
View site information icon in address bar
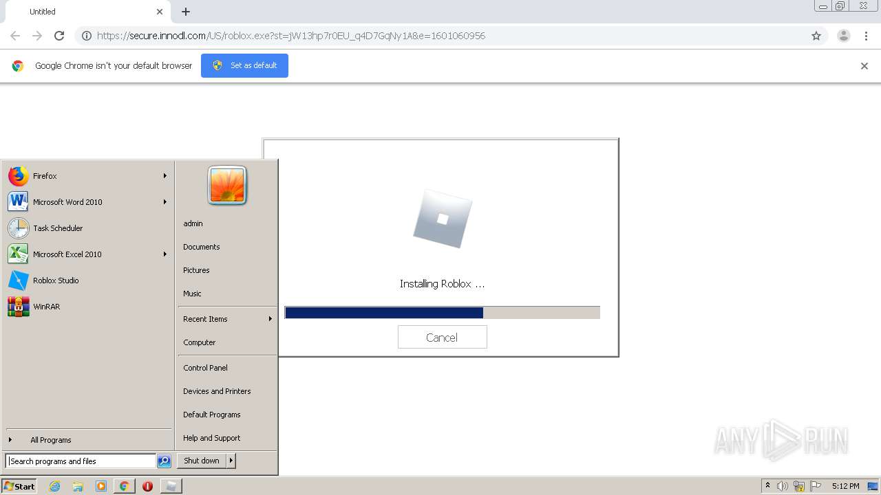87,36
